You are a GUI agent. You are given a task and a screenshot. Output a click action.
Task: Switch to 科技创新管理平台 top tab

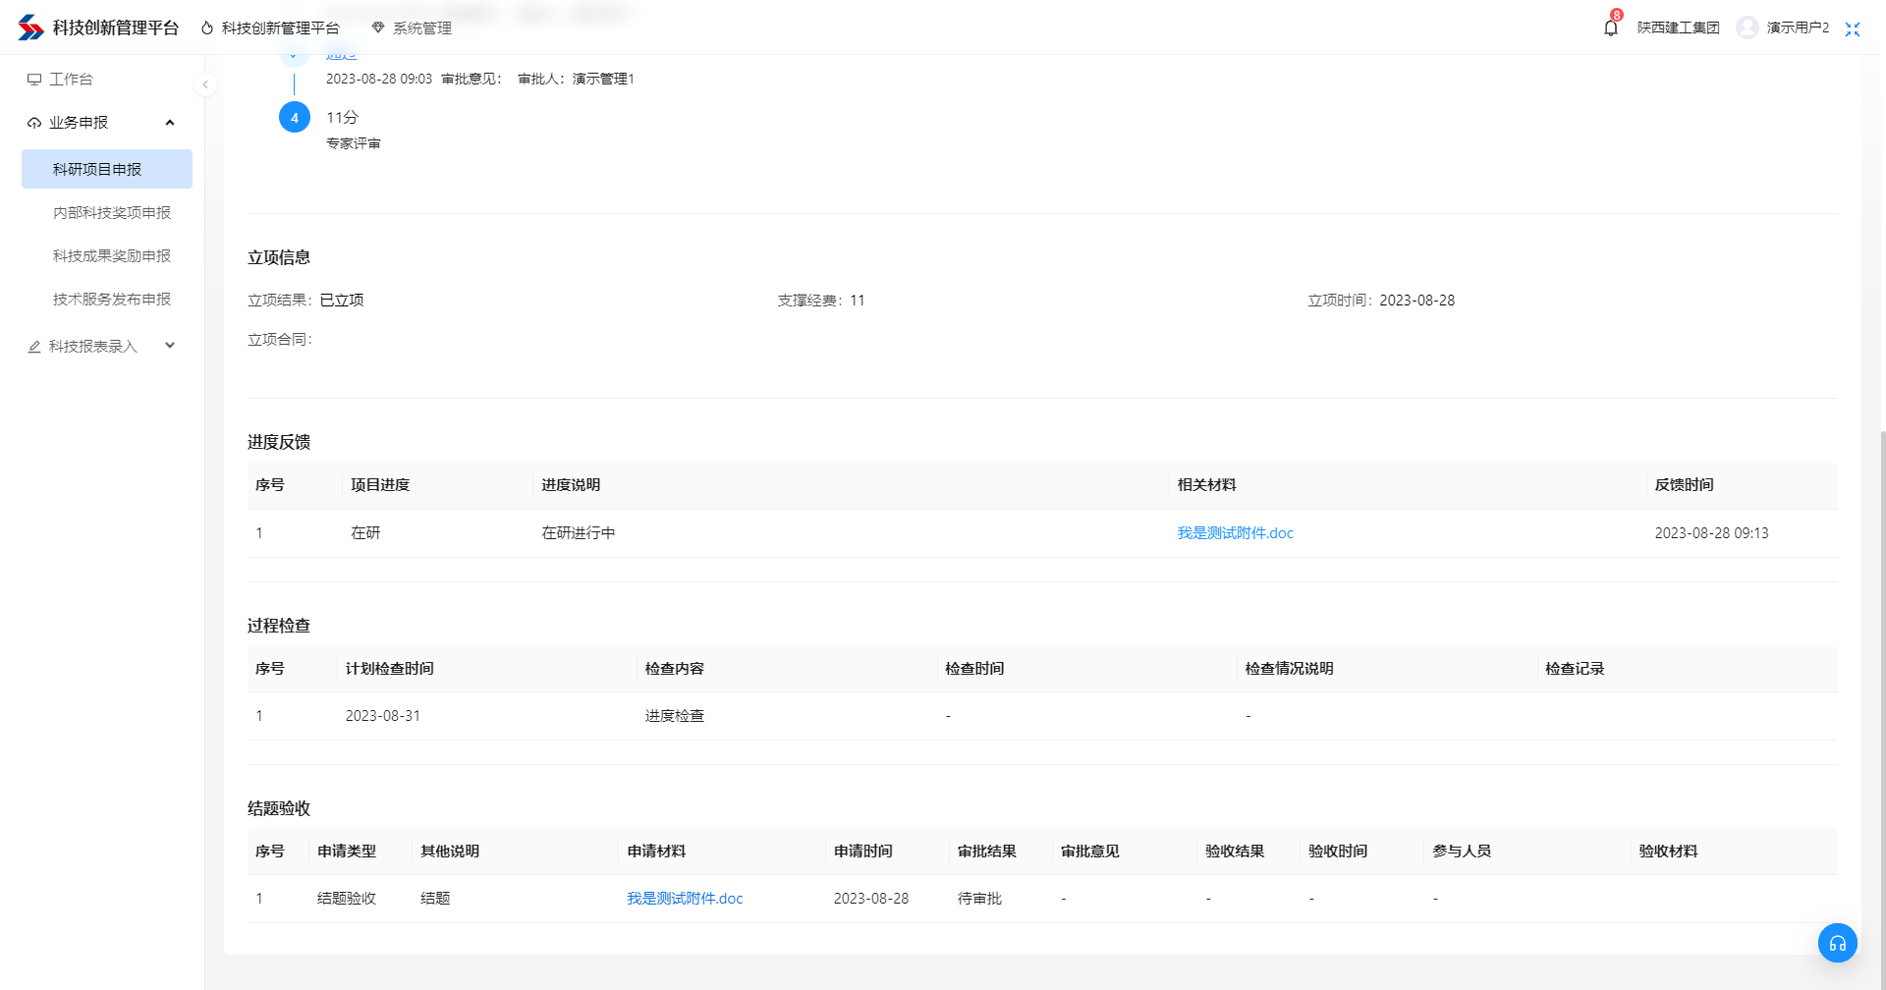(x=270, y=28)
